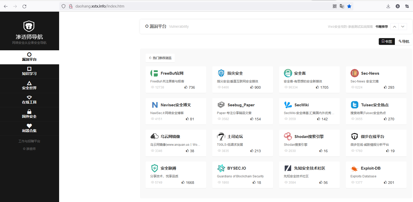Click the SecWiki logo icon
The image size is (413, 202).
pos(288,105)
